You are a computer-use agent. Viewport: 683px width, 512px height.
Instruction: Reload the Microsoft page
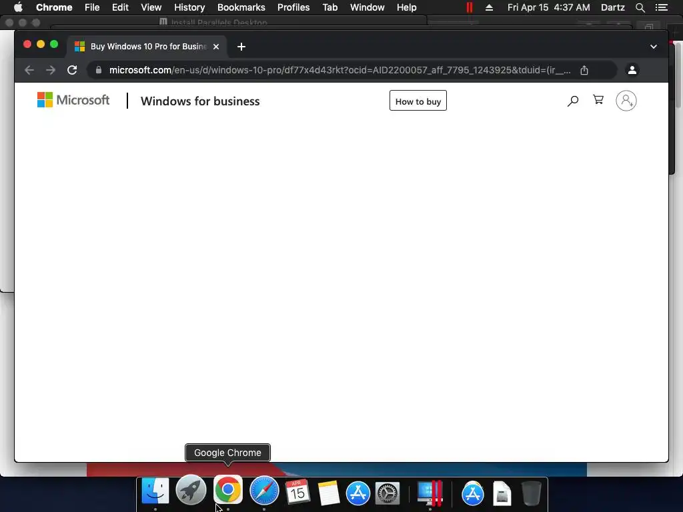pyautogui.click(x=72, y=70)
